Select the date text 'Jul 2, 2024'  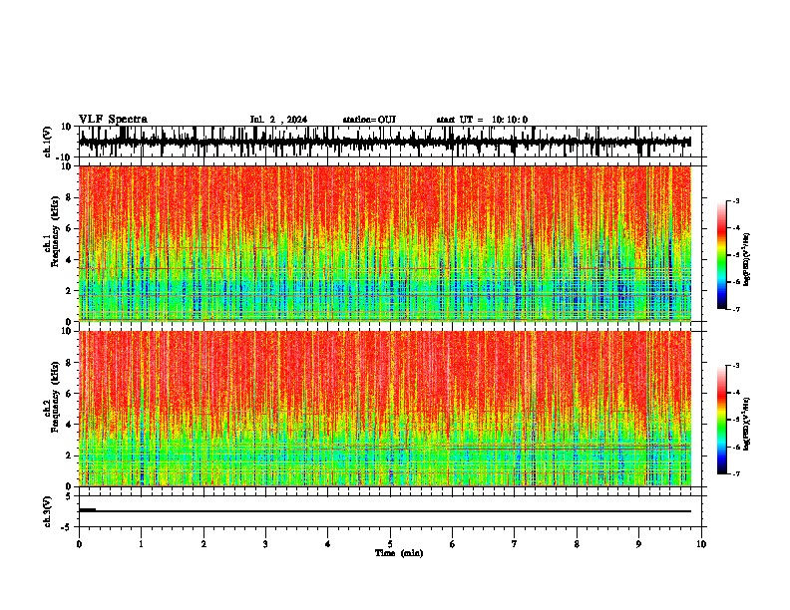click(278, 120)
